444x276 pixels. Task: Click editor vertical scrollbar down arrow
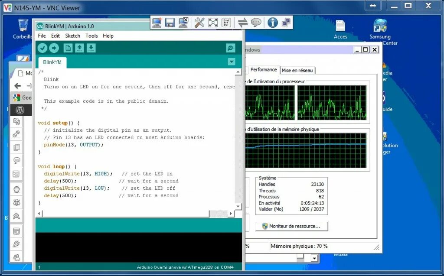click(238, 206)
